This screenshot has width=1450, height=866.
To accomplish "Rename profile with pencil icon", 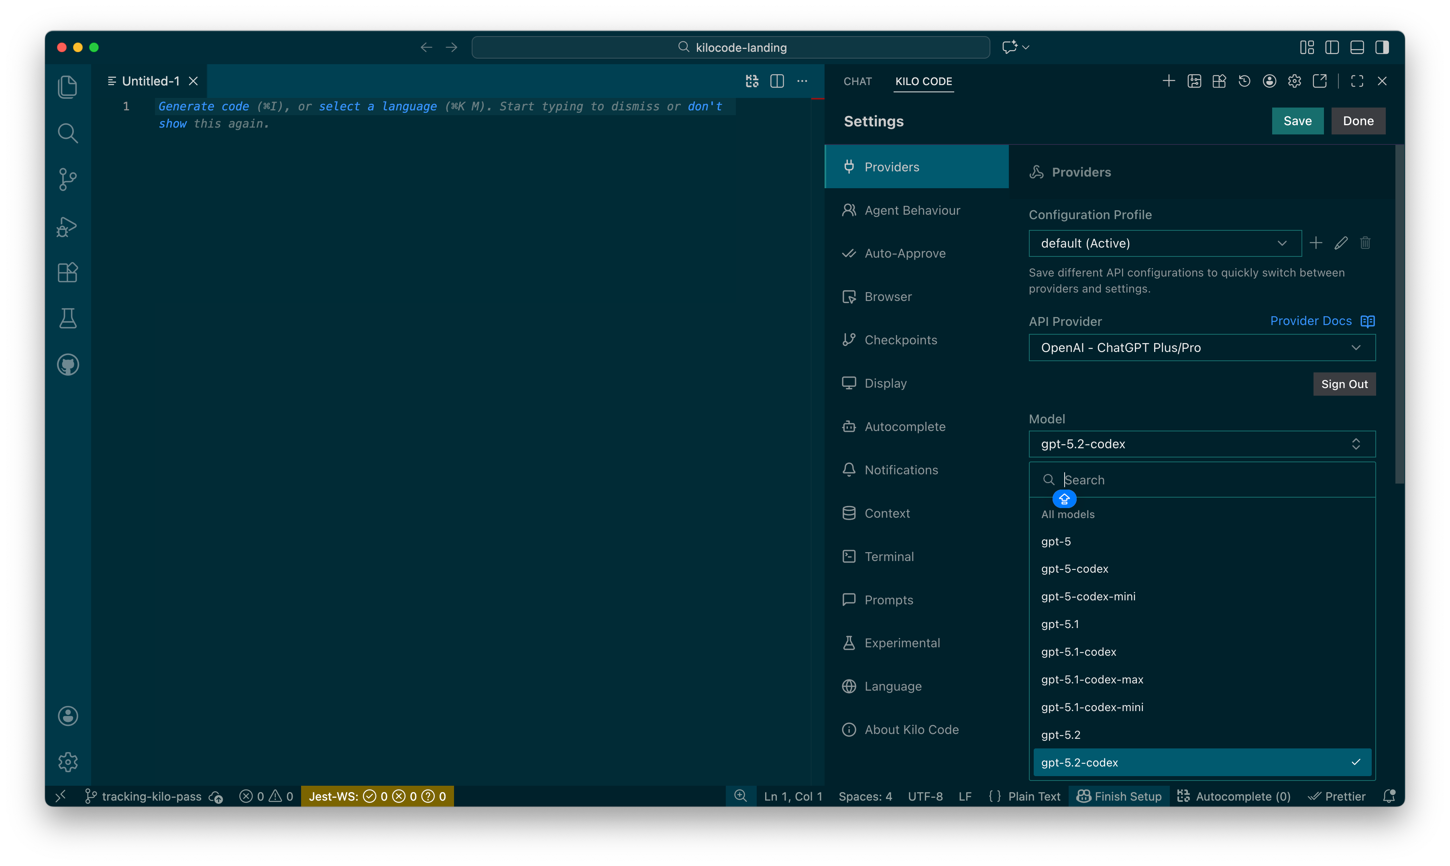I will pos(1341,243).
